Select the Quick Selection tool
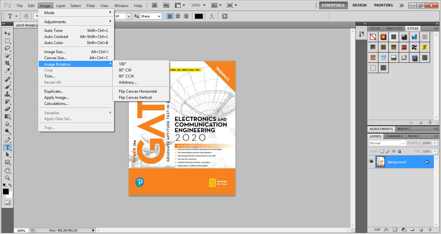 7,56
